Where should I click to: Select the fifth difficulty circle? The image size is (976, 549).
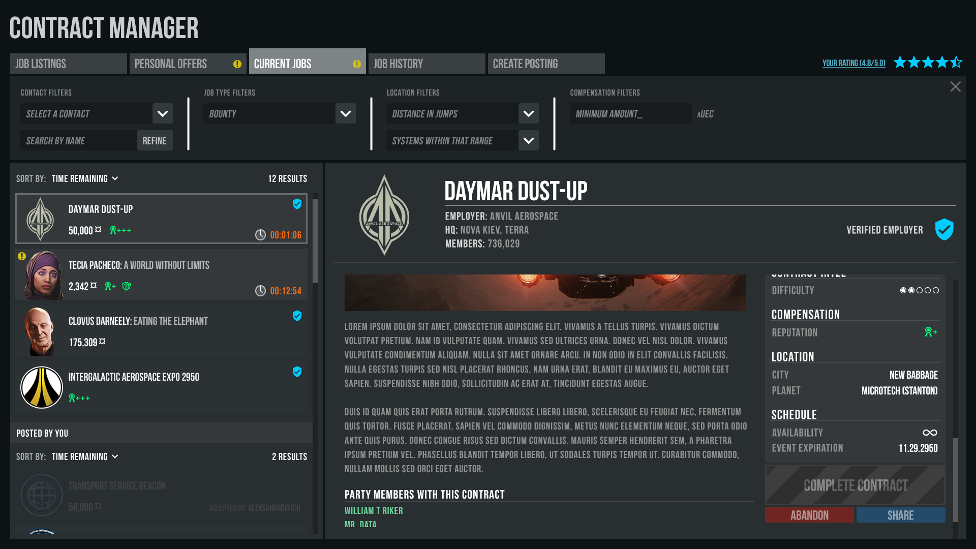936,290
